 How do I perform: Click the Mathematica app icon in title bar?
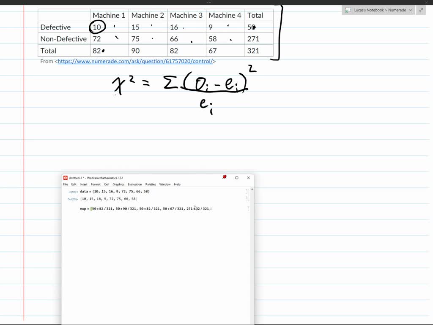coord(66,178)
